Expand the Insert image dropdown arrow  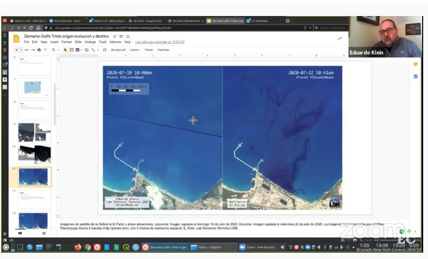pyautogui.click(x=81, y=50)
